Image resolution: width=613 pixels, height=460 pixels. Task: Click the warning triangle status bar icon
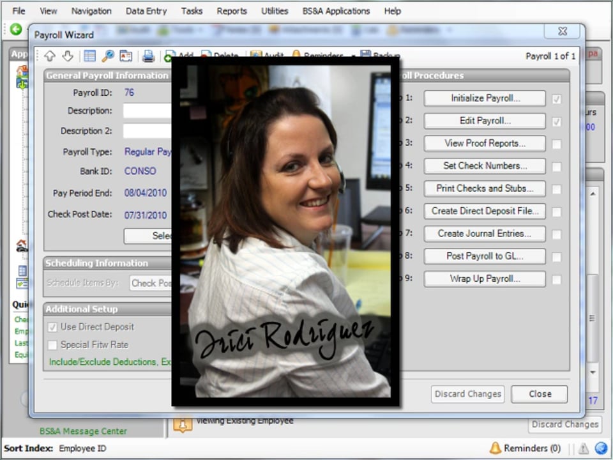(583, 448)
